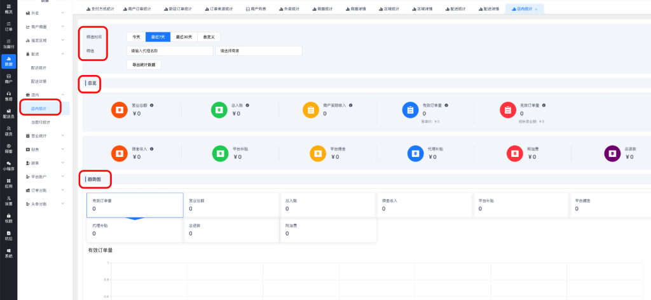Open the 订单 section in left navigation
651x300 pixels.
coord(8,27)
